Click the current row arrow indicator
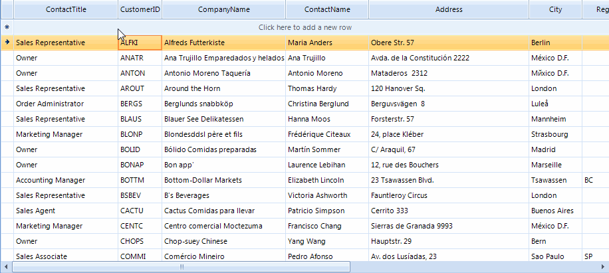Image resolution: width=609 pixels, height=273 pixels. click(x=7, y=43)
